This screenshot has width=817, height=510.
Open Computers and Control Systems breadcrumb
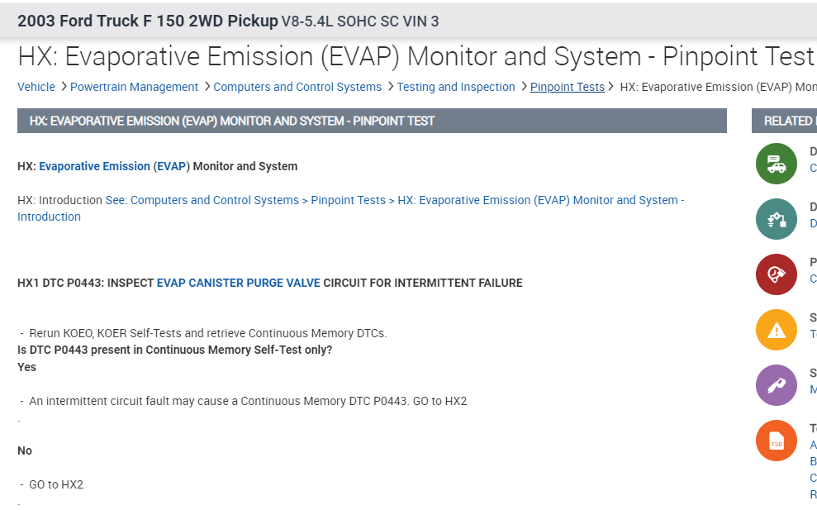point(297,87)
